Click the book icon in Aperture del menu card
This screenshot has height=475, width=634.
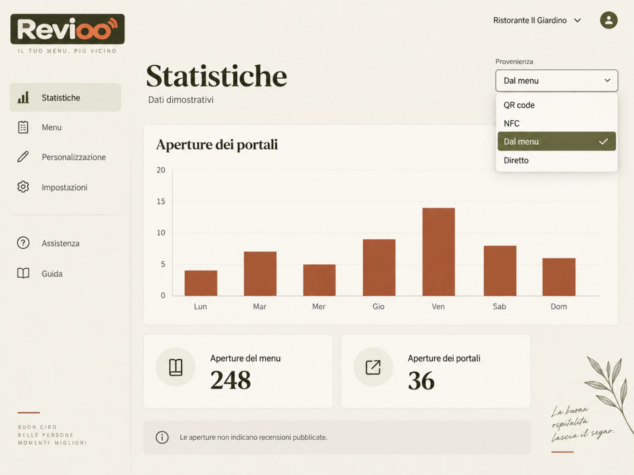[x=176, y=367]
